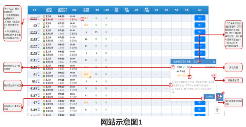
Task: Sort by 出发时间 column header
Action: click(x=63, y=9)
